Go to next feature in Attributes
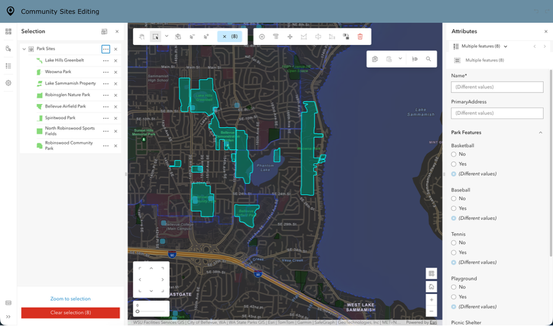This screenshot has width=553, height=326. 544,46
